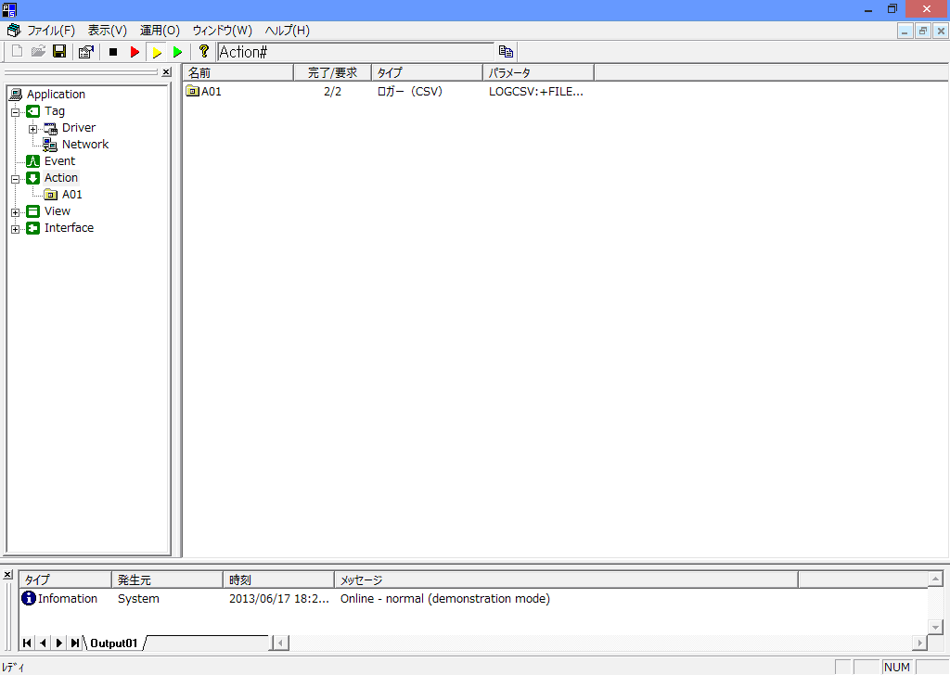Open the properties icon beside Save
Screen dimensions: 950x675
pyautogui.click(x=85, y=52)
